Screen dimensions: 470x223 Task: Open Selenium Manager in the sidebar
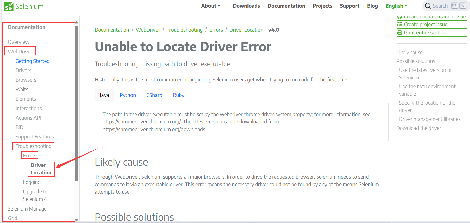point(28,209)
